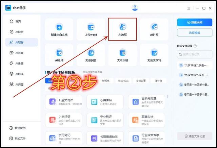Open last 春天是一年四季中最 record

pos(195,95)
